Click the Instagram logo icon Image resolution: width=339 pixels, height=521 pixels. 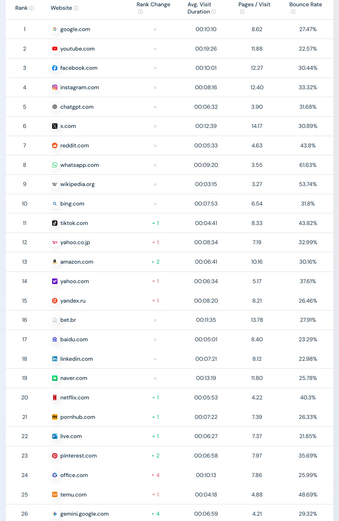pos(55,87)
